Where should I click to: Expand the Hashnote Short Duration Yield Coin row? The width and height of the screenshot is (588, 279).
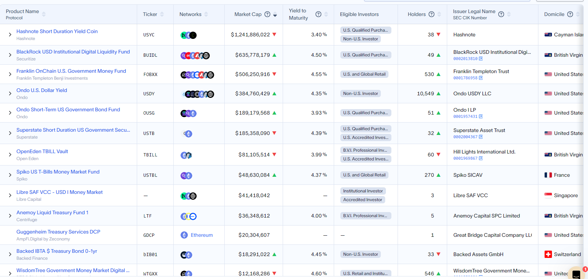tap(10, 35)
